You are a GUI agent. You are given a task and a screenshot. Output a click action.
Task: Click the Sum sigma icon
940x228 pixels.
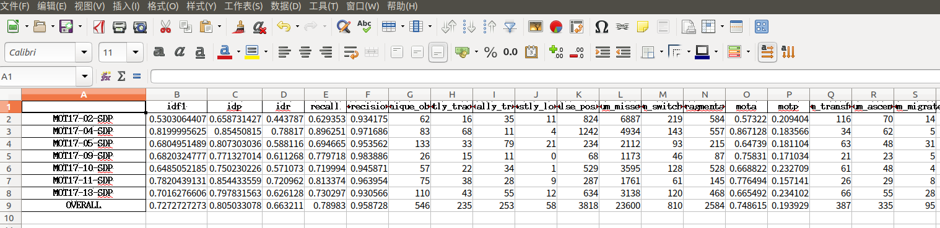pos(121,77)
